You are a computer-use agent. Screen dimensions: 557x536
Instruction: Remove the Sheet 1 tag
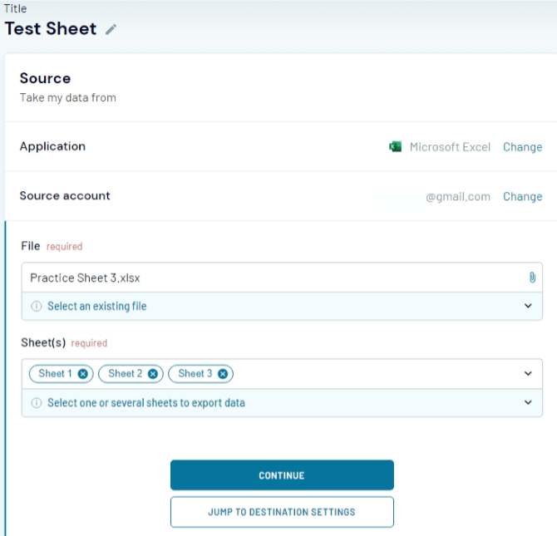tap(83, 374)
